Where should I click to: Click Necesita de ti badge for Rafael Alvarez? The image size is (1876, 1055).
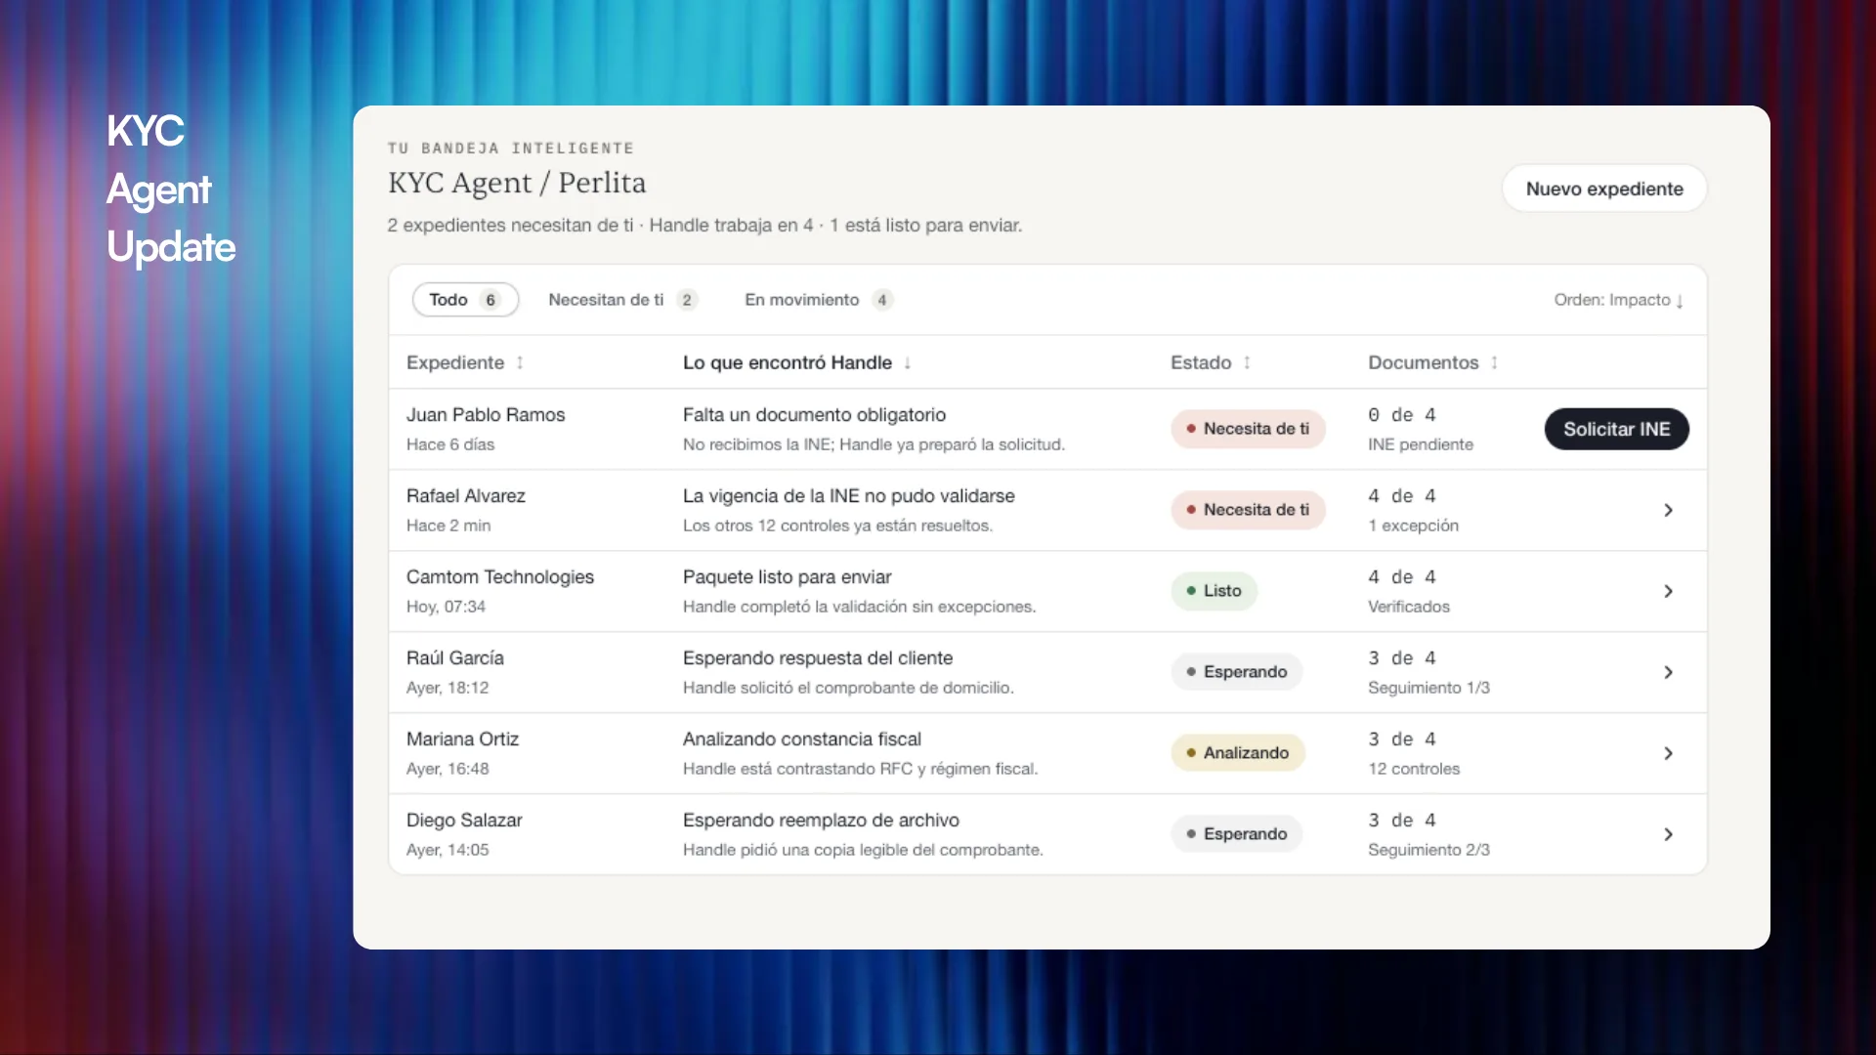pos(1248,510)
